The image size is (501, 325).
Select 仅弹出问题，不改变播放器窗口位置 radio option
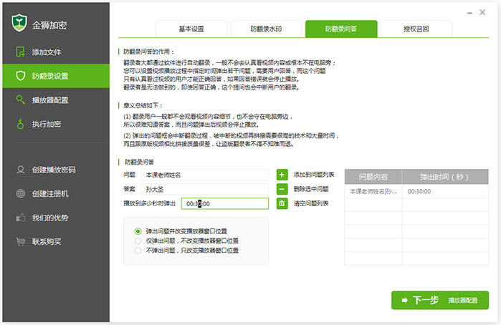tap(138, 241)
